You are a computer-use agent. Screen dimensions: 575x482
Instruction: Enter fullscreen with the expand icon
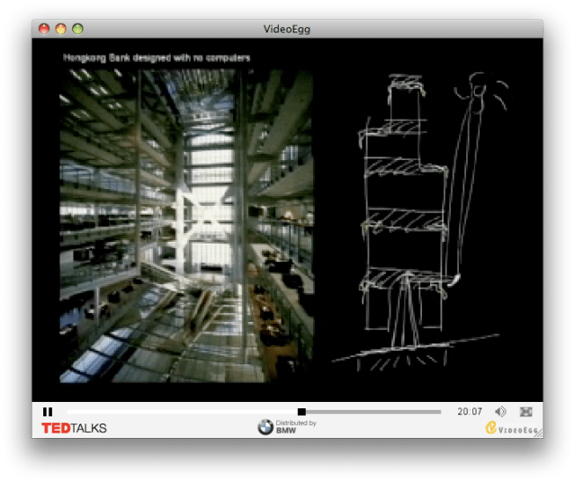526,412
